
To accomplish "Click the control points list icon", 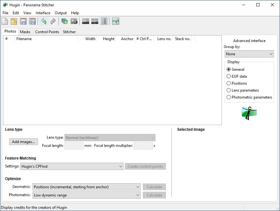I will pyautogui.click(x=104, y=21).
